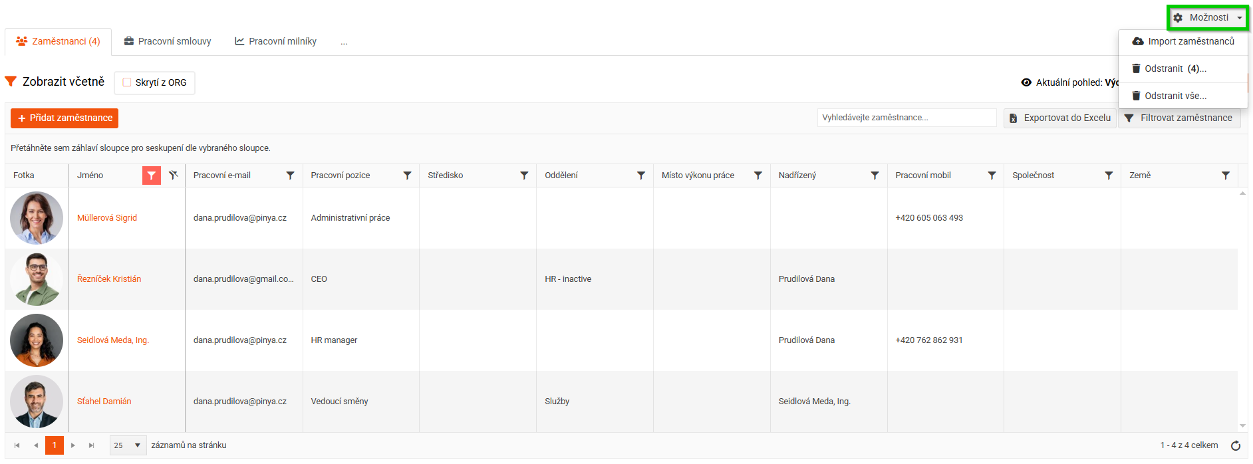This screenshot has height=464, width=1253.
Task: Open filter for the Oddělení column
Action: coord(641,175)
